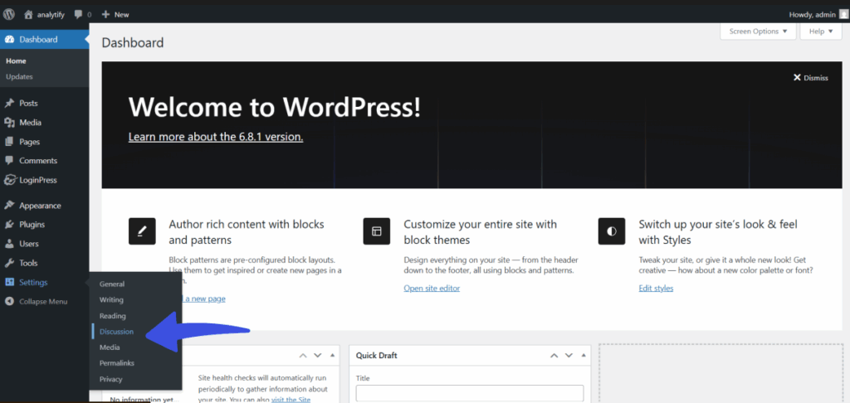This screenshot has height=403, width=850.
Task: Click the Settings sliders icon
Action: click(9, 282)
